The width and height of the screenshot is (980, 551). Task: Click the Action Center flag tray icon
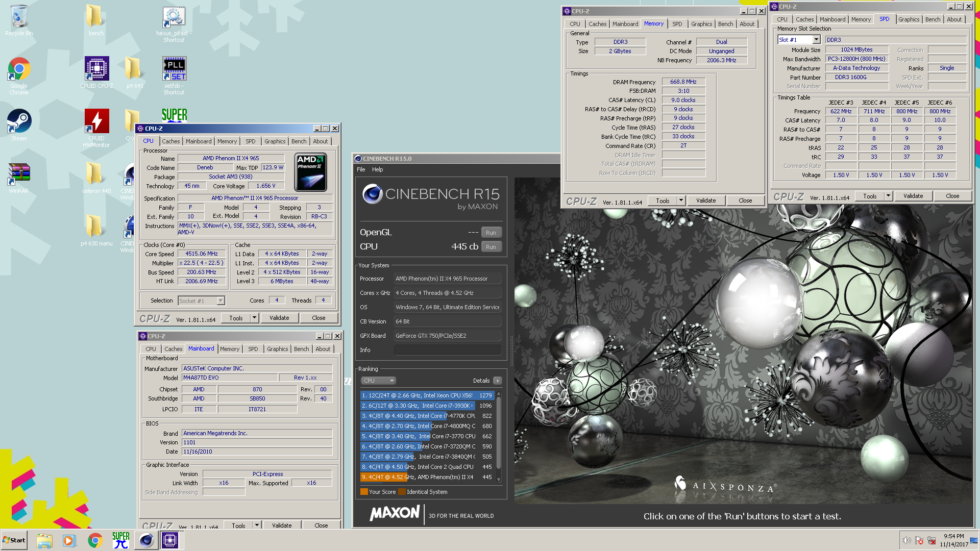[x=919, y=540]
